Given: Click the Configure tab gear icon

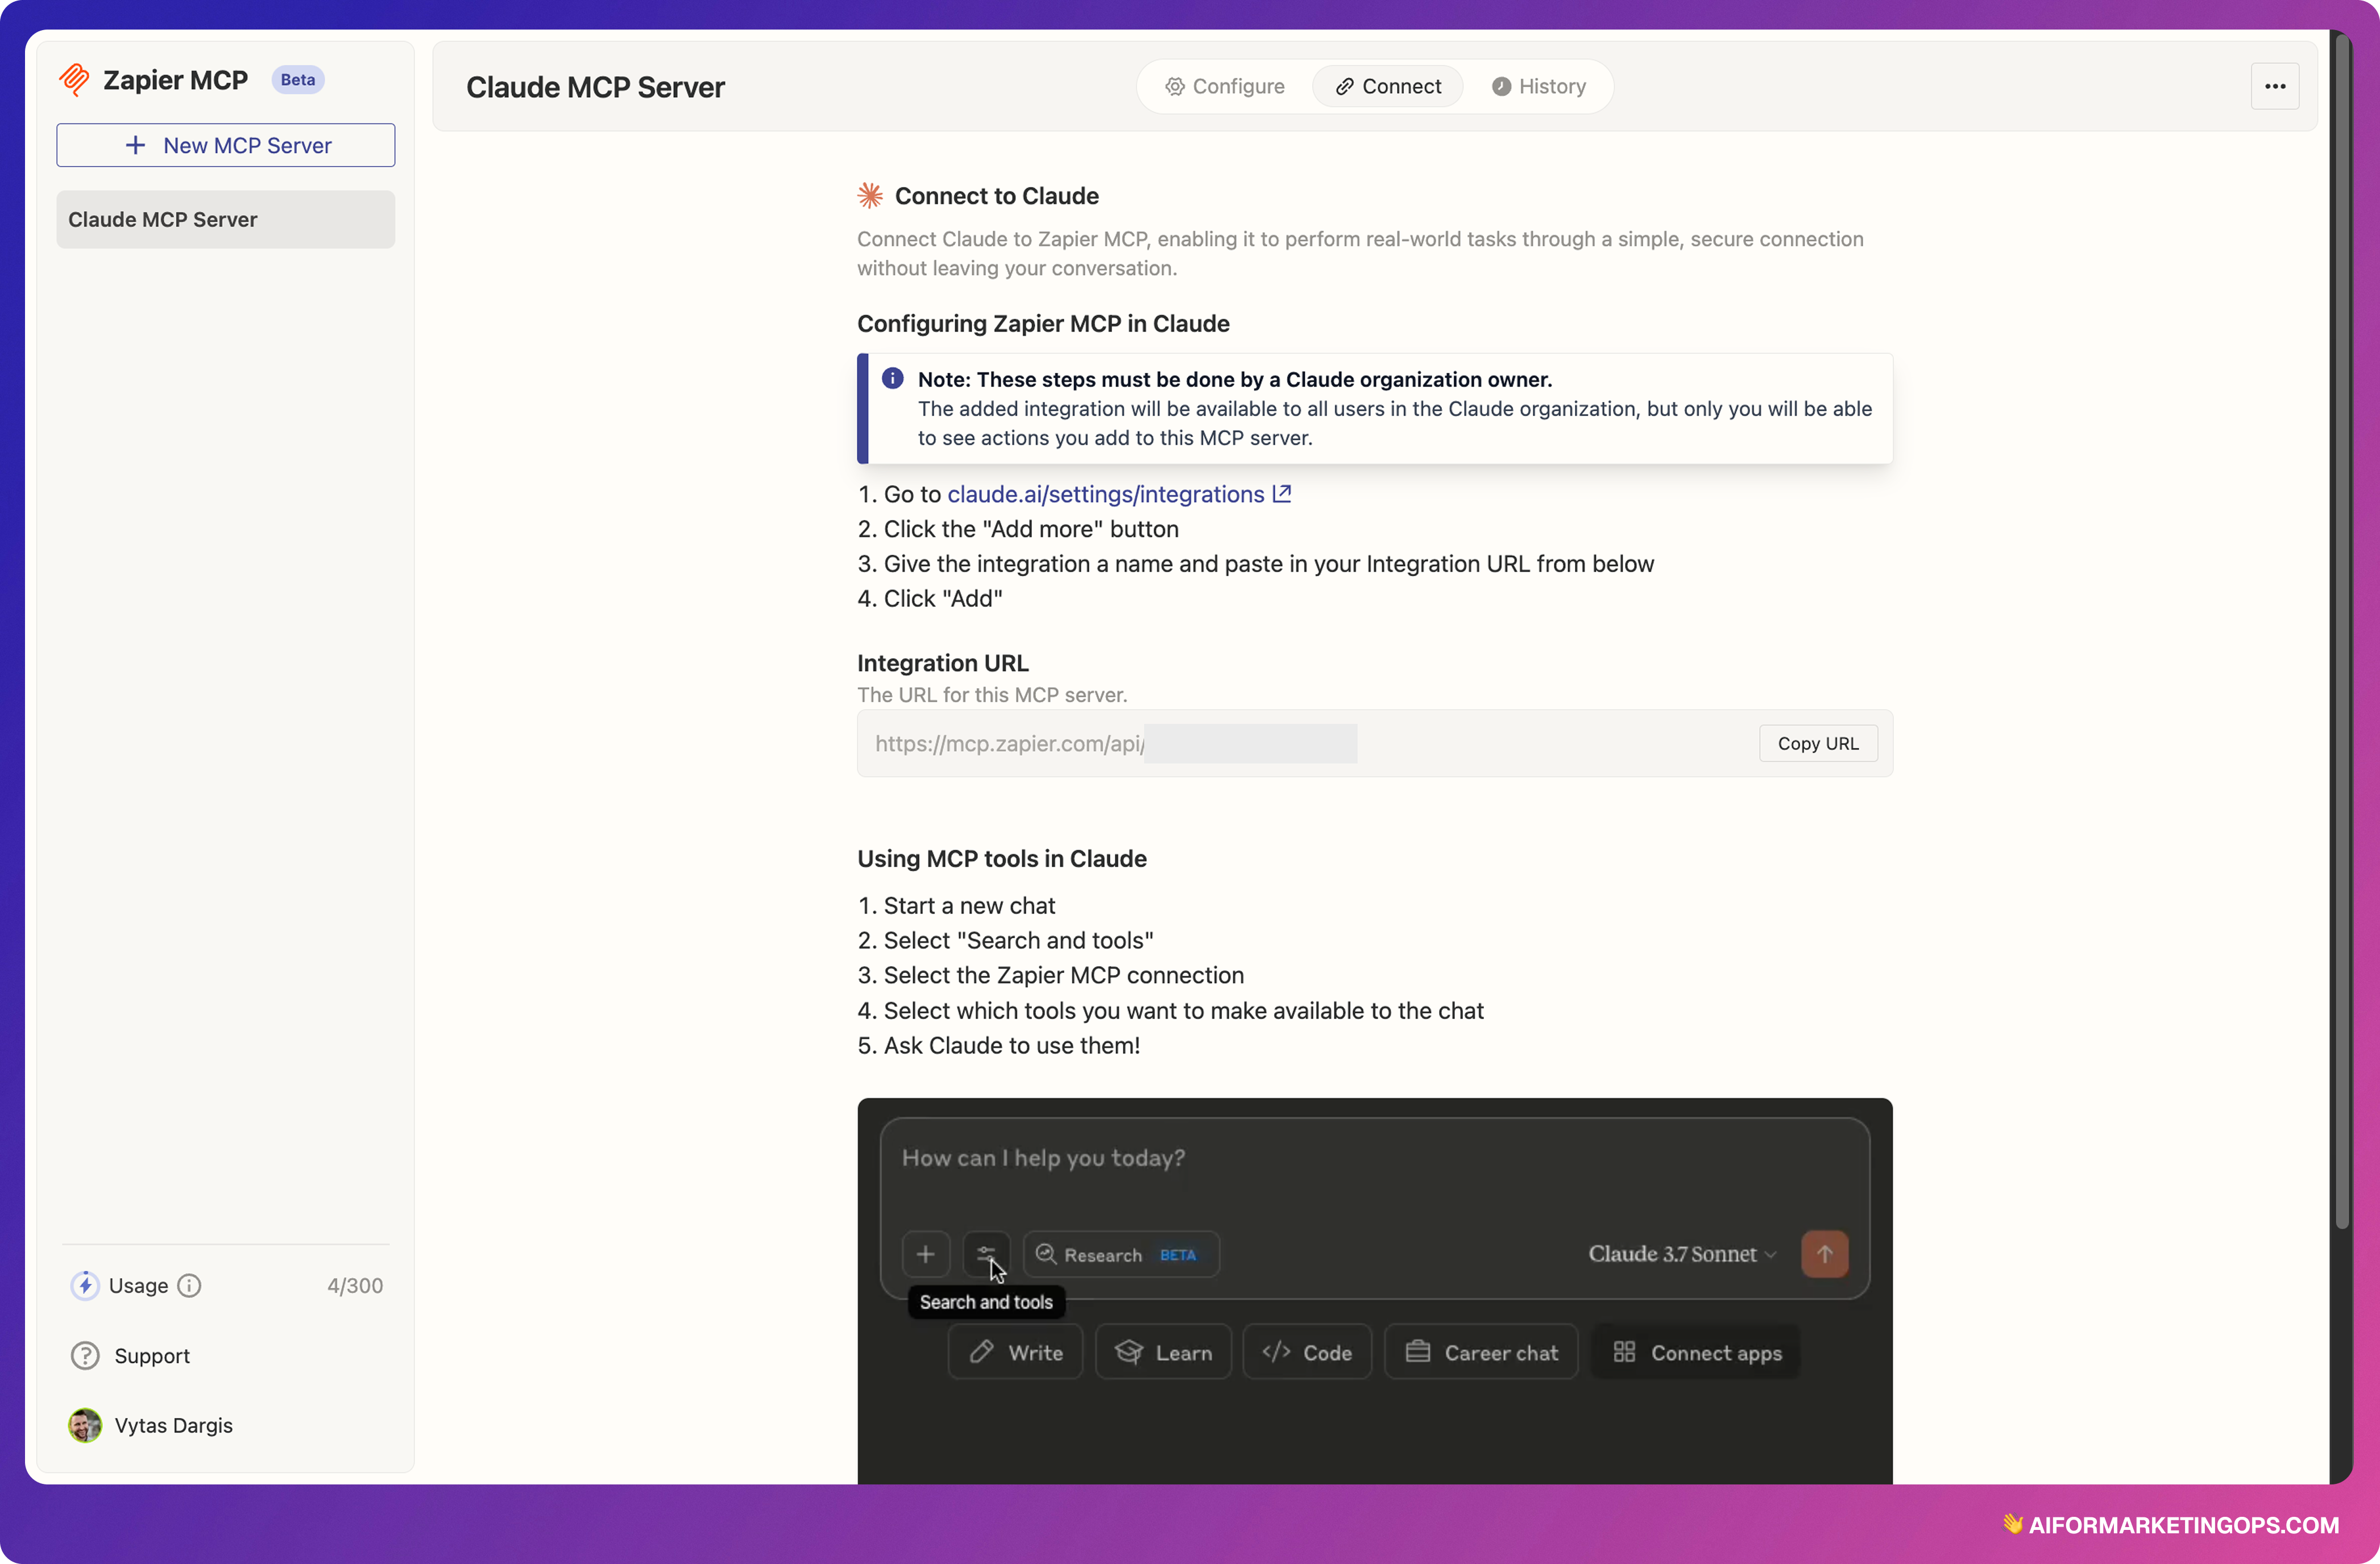Looking at the screenshot, I should 1175,86.
